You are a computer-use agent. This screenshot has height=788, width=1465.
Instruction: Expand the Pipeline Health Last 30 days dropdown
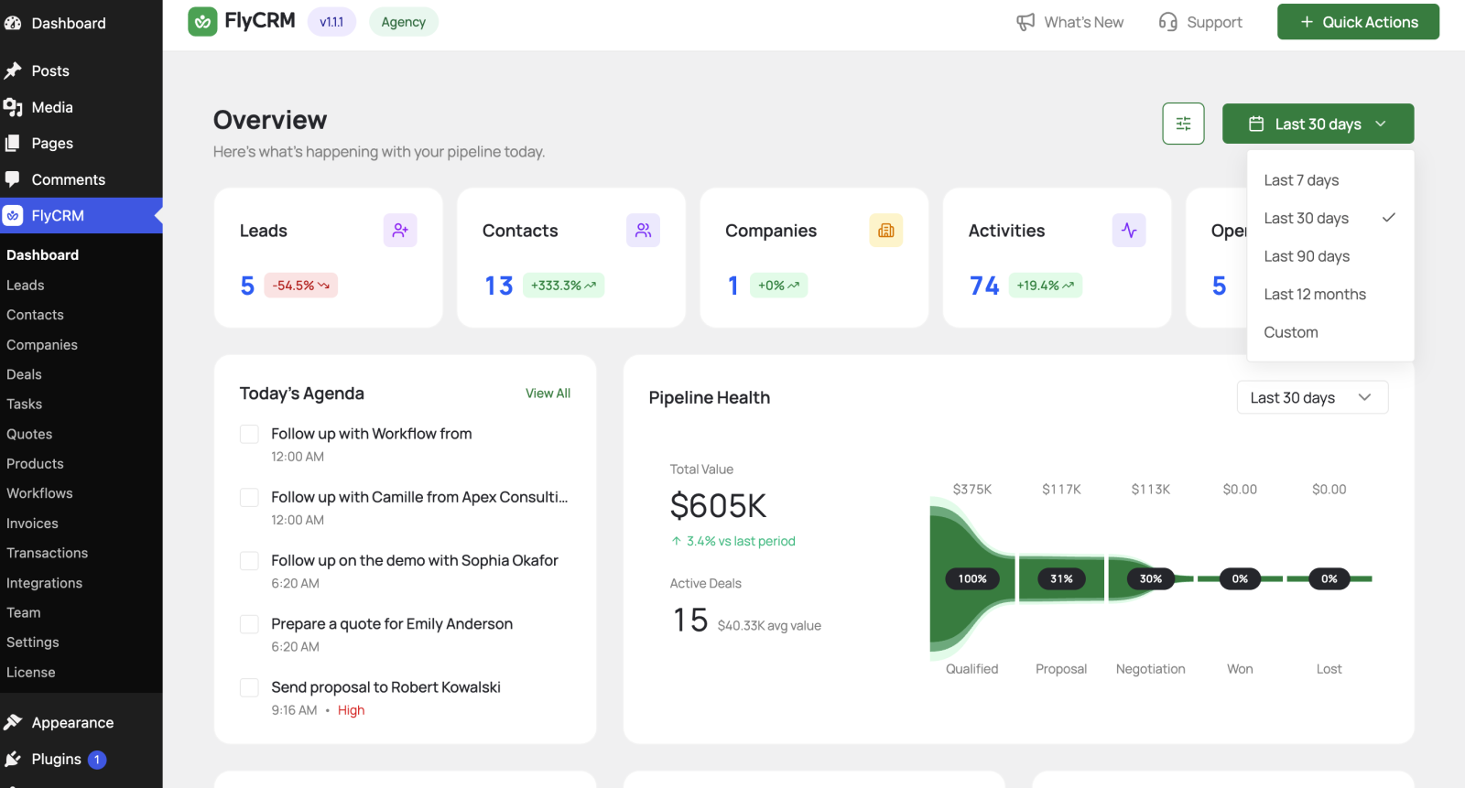[1312, 397]
